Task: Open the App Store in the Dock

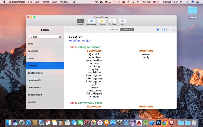Action: [113, 123]
